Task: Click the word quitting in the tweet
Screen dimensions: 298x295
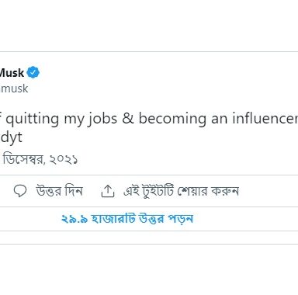Action: (x=33, y=120)
